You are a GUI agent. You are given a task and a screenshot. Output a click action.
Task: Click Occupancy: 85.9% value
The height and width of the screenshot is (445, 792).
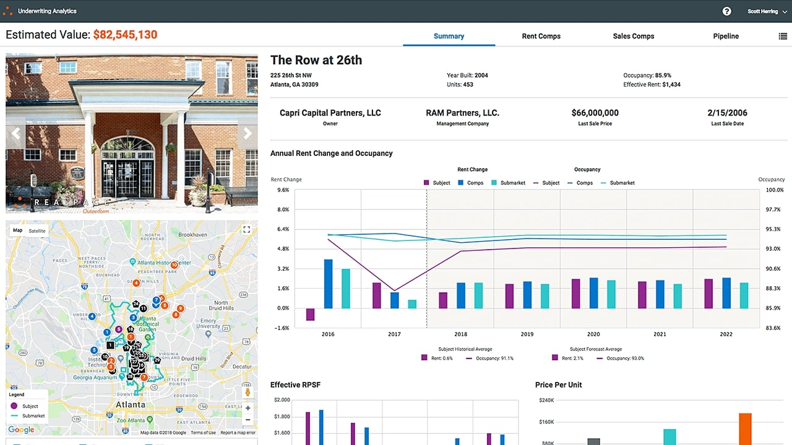point(647,75)
